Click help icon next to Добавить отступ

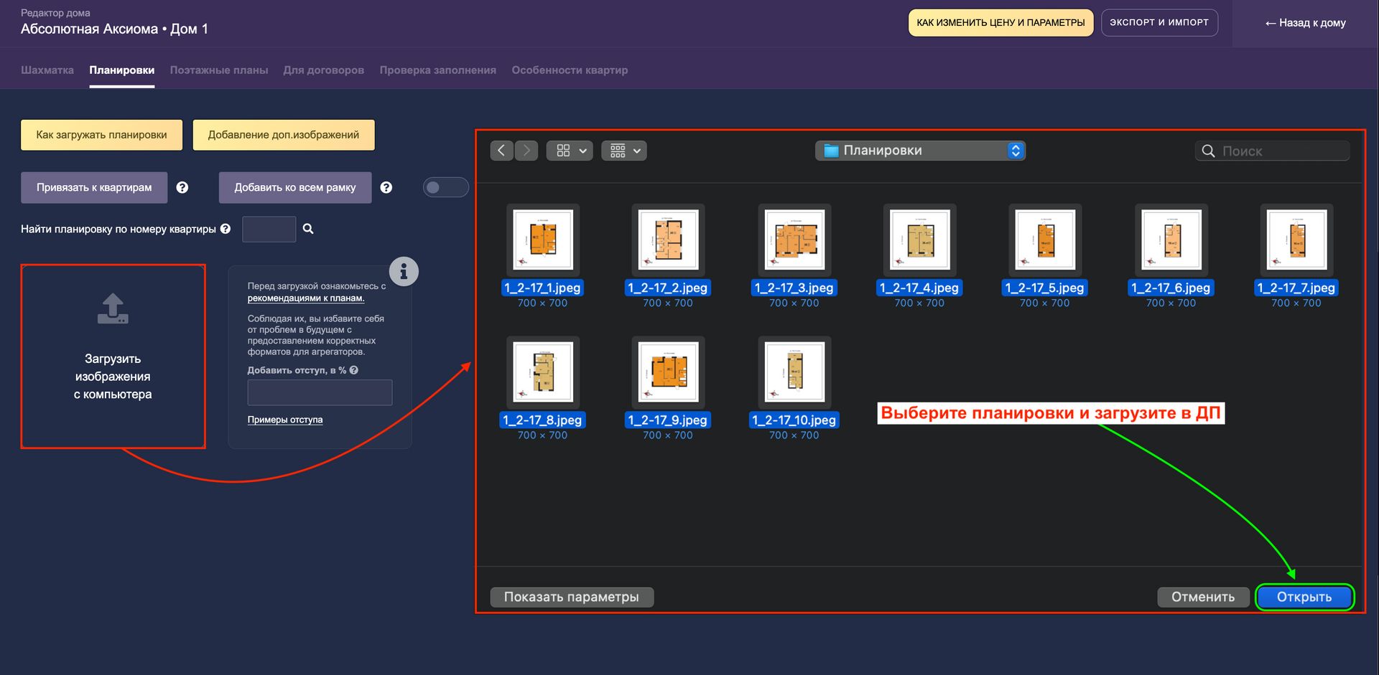click(354, 370)
